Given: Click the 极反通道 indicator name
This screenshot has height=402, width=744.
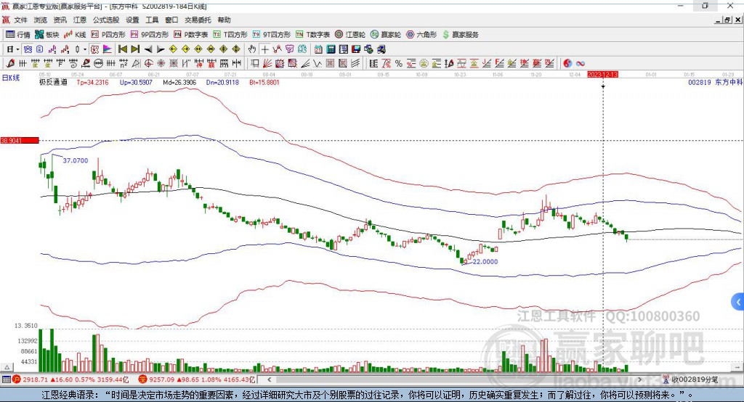Looking at the screenshot, I should pos(53,82).
